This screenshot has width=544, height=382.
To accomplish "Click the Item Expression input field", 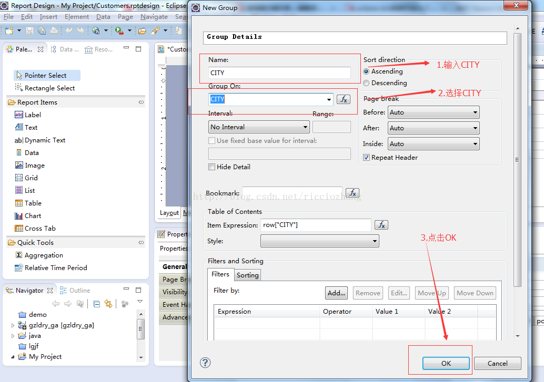I will [316, 225].
